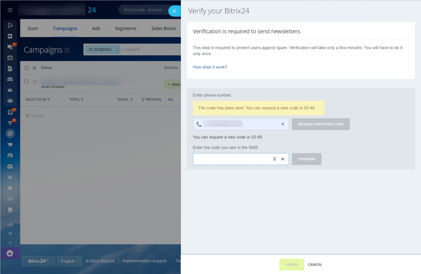421x274 pixels.
Task: Switch to the Segments tab
Action: (126, 28)
